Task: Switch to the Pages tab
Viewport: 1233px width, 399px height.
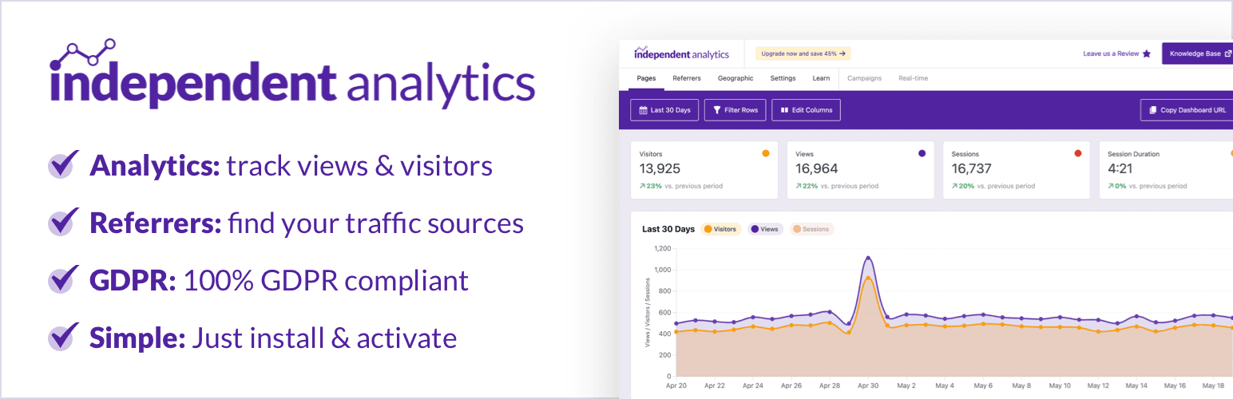Action: click(647, 78)
